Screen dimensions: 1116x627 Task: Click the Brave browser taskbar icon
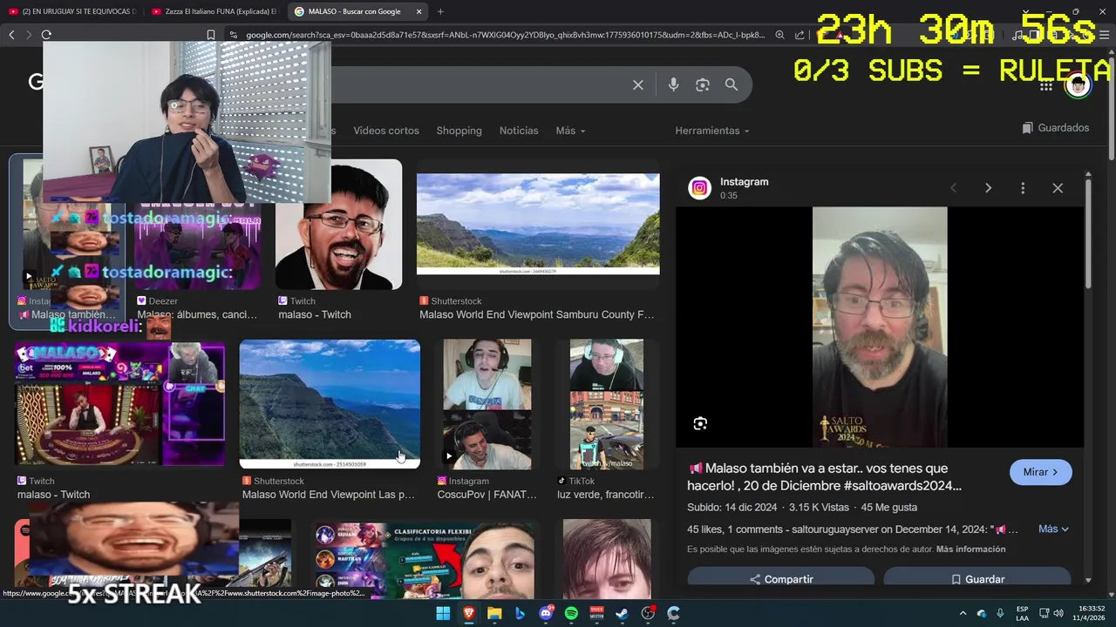469,613
